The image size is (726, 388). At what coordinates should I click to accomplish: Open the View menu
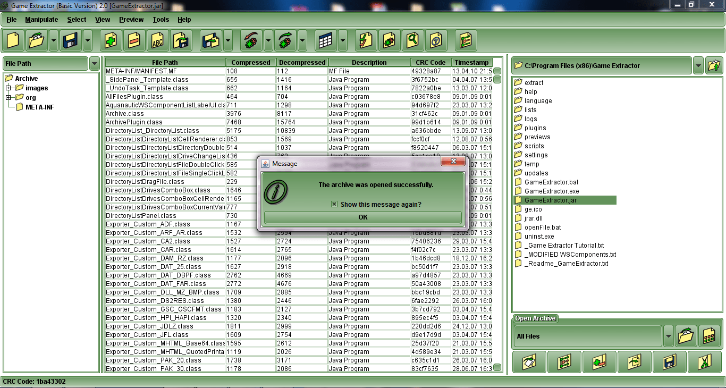(103, 20)
